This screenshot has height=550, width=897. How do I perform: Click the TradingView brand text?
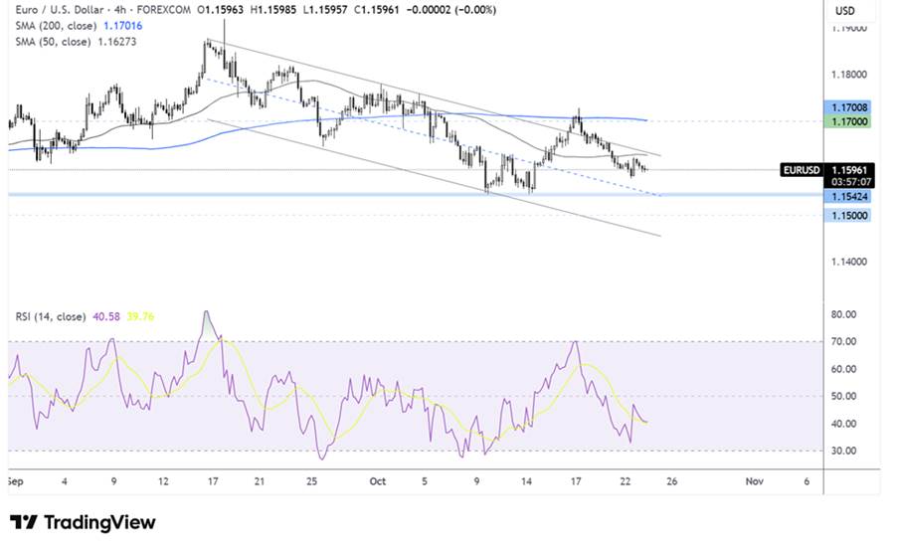click(97, 522)
